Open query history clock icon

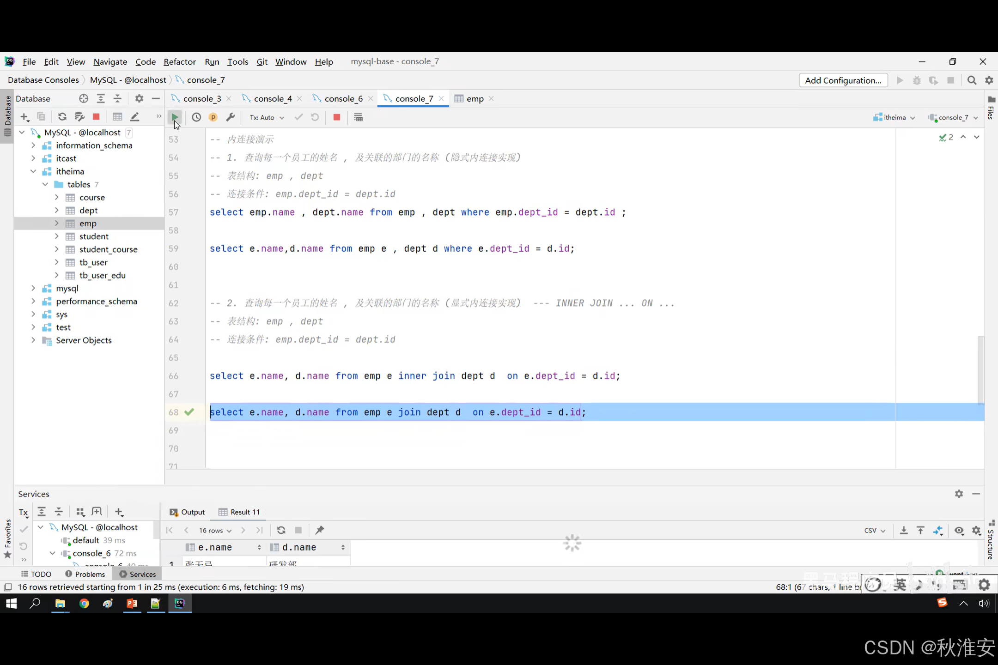[x=196, y=117]
